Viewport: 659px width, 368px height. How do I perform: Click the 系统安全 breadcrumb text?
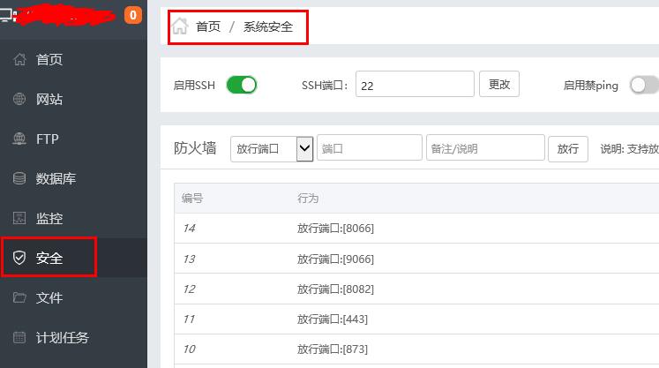(x=267, y=26)
